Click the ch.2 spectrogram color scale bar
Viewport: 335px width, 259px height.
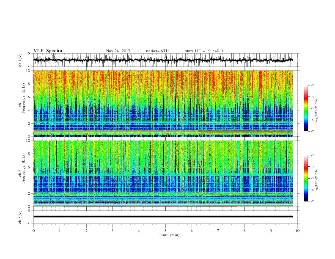click(x=306, y=178)
